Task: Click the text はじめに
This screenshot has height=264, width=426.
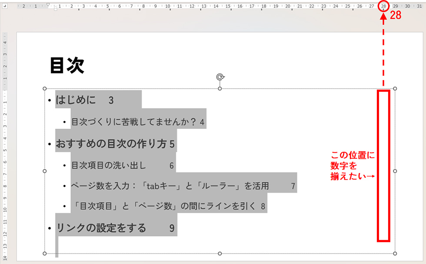Action: coord(76,100)
